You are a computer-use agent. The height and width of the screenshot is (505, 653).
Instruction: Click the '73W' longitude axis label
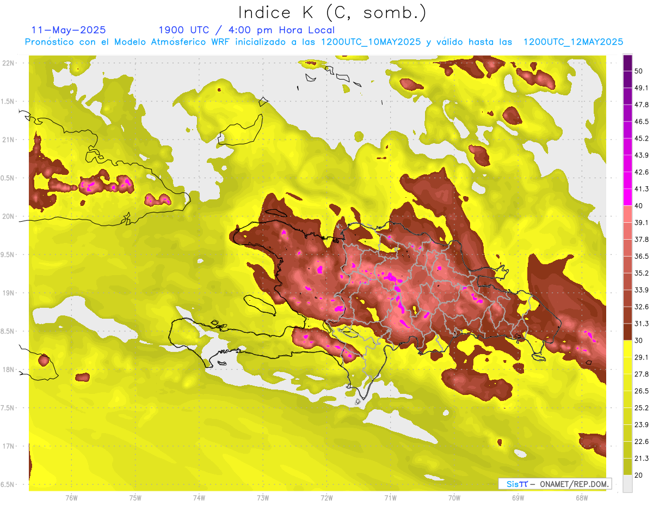[x=263, y=498]
